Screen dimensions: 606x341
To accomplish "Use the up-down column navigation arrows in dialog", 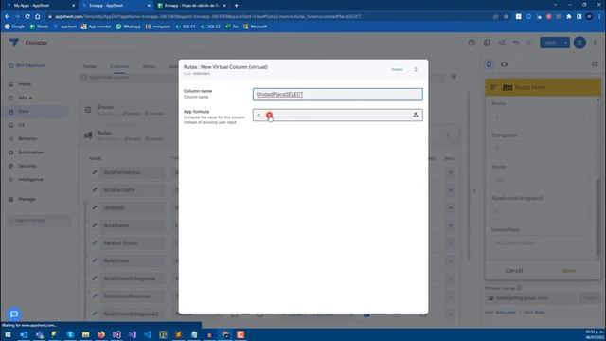I will 416,69.
